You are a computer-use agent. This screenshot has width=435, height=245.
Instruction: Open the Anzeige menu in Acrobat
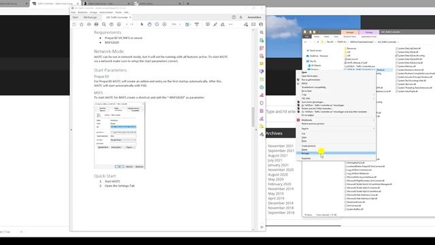(x=94, y=12)
